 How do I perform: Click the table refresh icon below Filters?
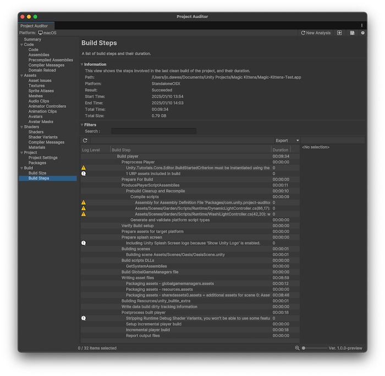pyautogui.click(x=85, y=141)
